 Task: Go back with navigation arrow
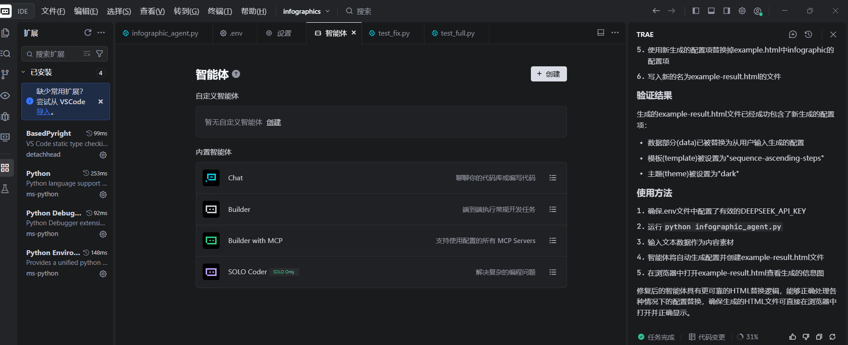click(656, 11)
